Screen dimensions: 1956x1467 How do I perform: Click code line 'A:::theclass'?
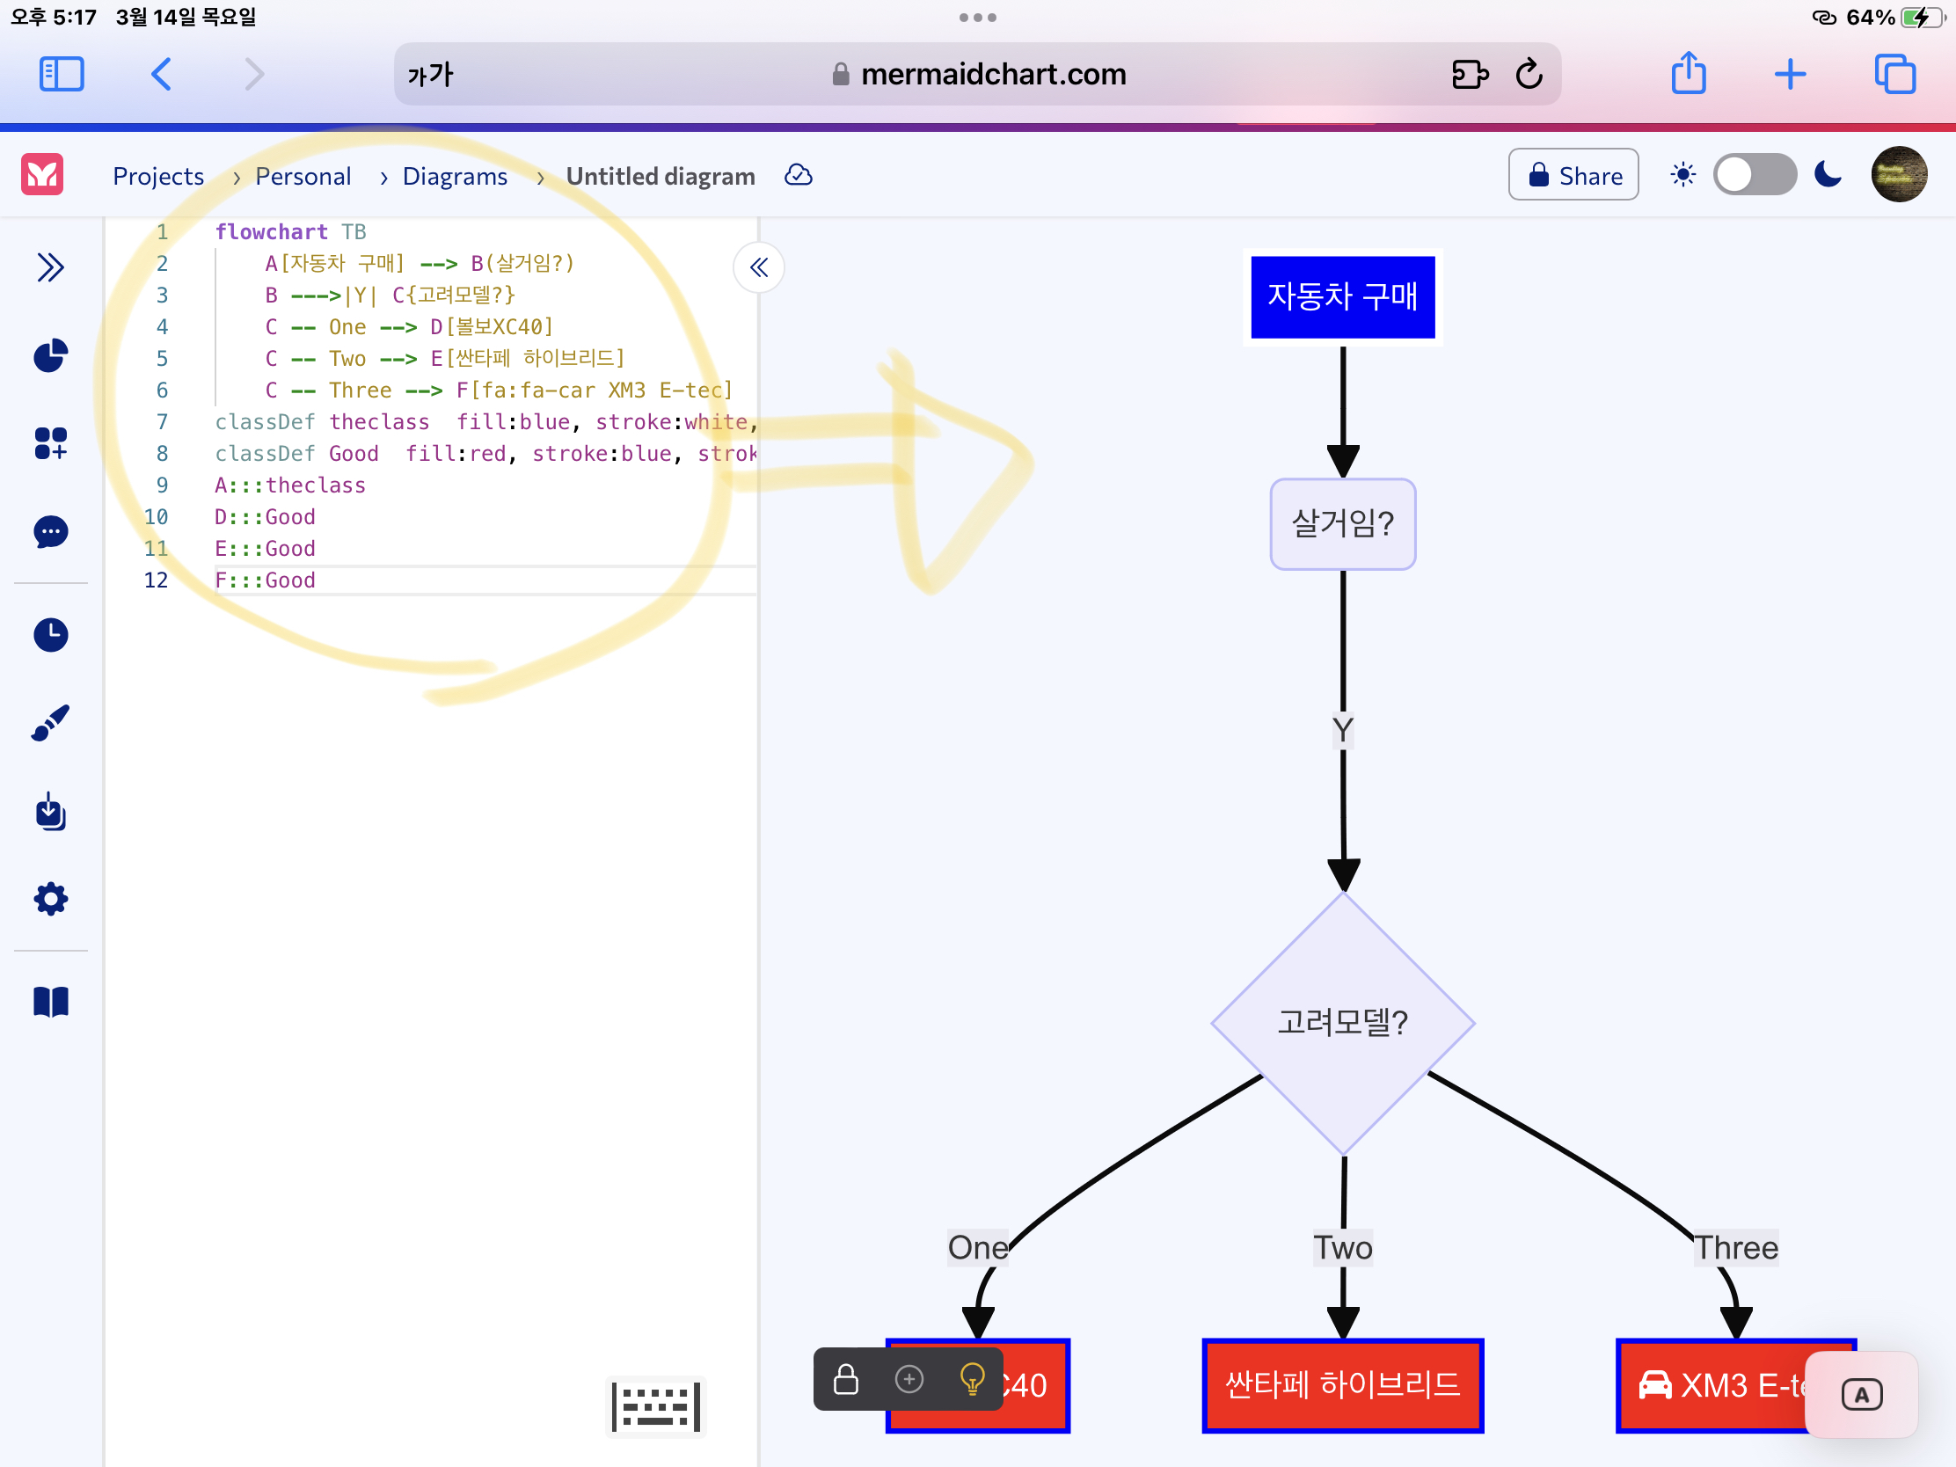click(290, 485)
